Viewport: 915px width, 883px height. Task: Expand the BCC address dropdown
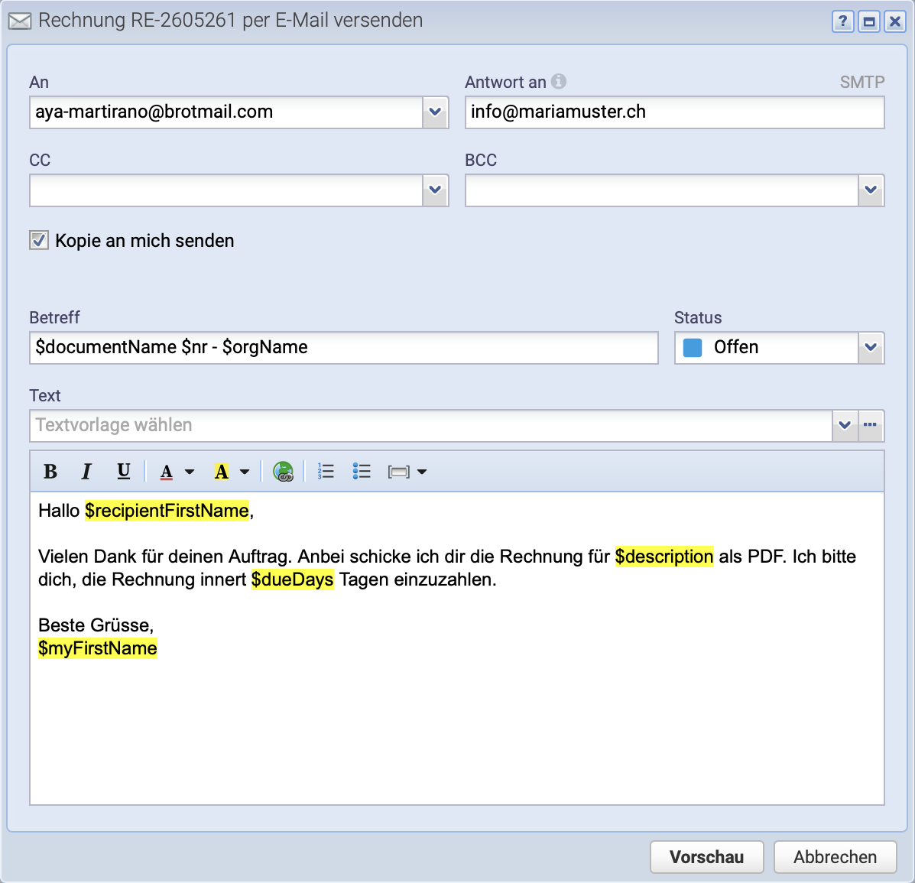tap(871, 190)
